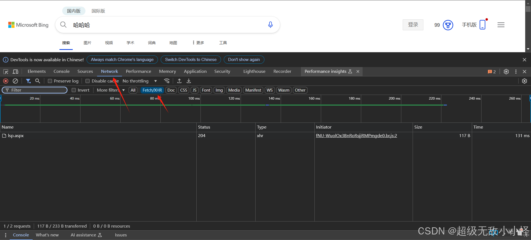Image resolution: width=531 pixels, height=240 pixels.
Task: Open the AI assistance drawer tab
Action: (86, 235)
